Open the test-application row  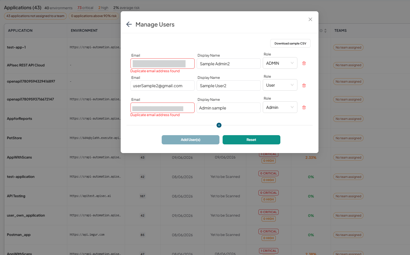click(x=21, y=177)
